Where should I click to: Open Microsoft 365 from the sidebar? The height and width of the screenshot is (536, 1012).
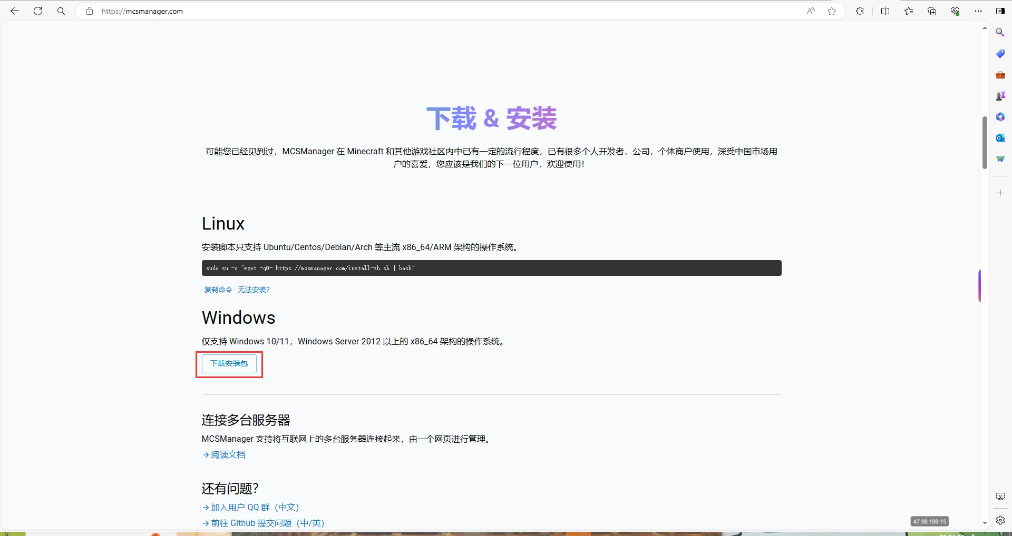pyautogui.click(x=1000, y=116)
